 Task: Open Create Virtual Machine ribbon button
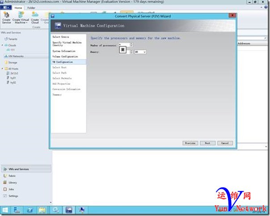(21, 18)
